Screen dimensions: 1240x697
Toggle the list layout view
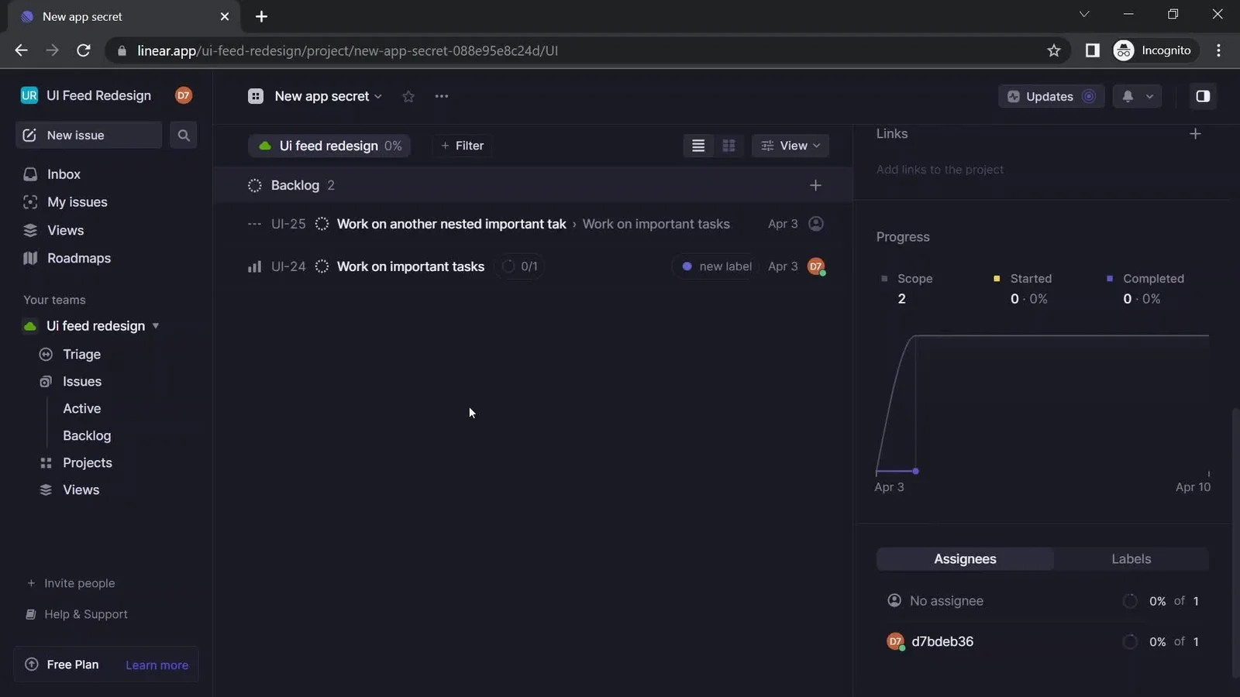point(697,146)
